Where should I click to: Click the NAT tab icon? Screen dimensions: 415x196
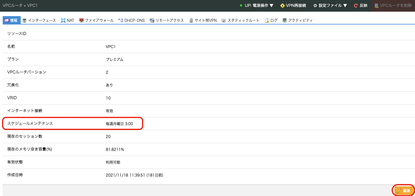click(x=63, y=20)
